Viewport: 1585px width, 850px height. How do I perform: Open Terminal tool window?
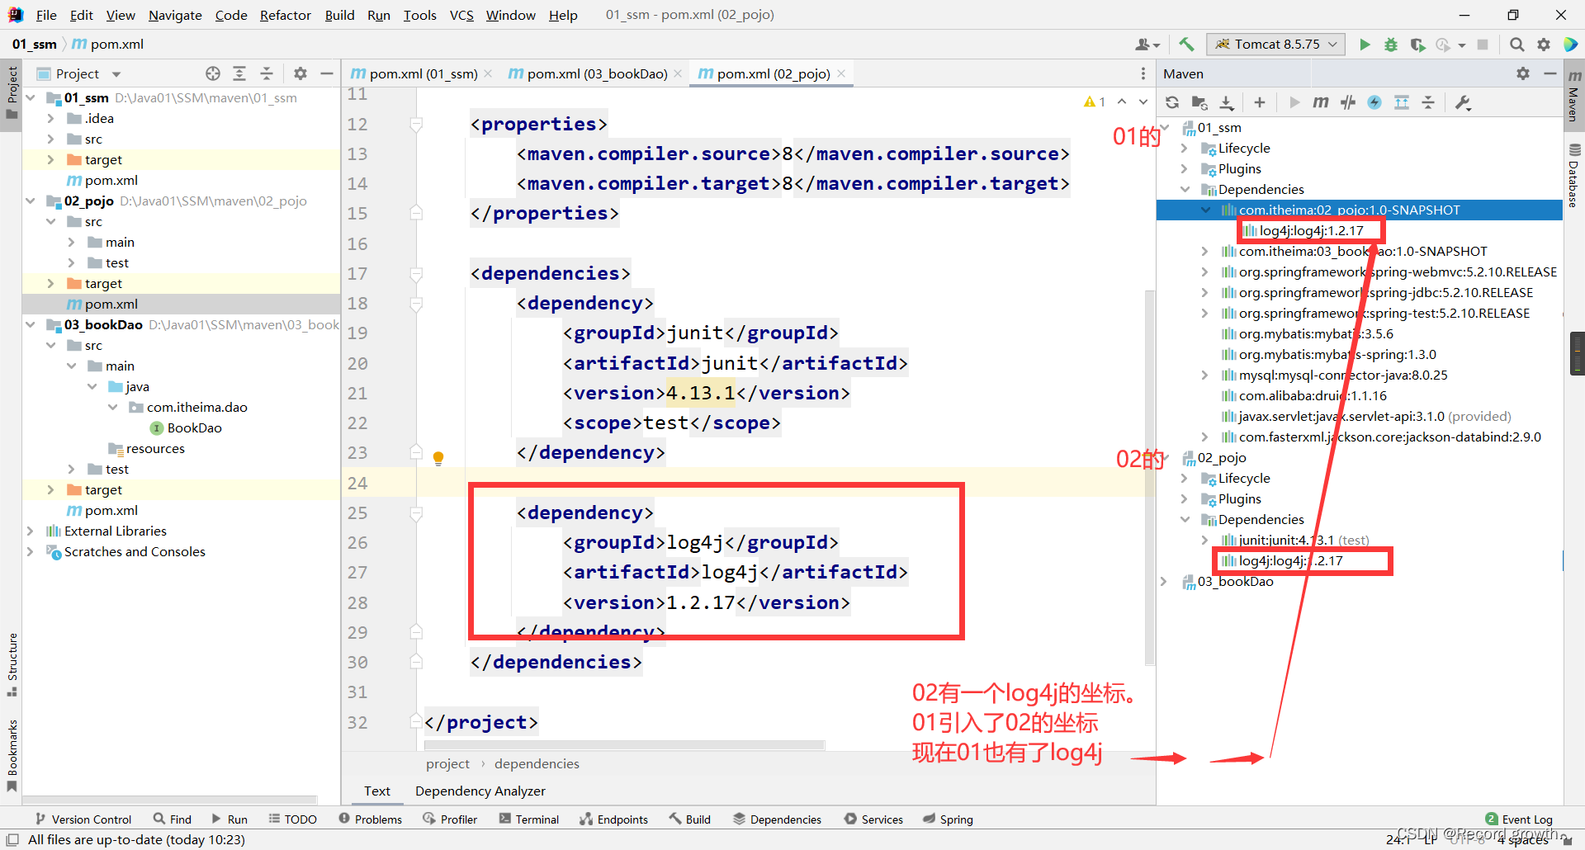click(529, 819)
